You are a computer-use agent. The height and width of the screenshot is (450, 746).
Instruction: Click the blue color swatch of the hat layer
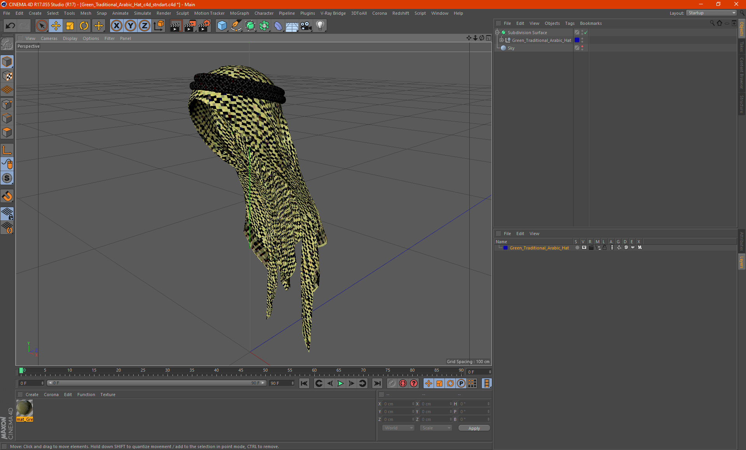point(505,247)
